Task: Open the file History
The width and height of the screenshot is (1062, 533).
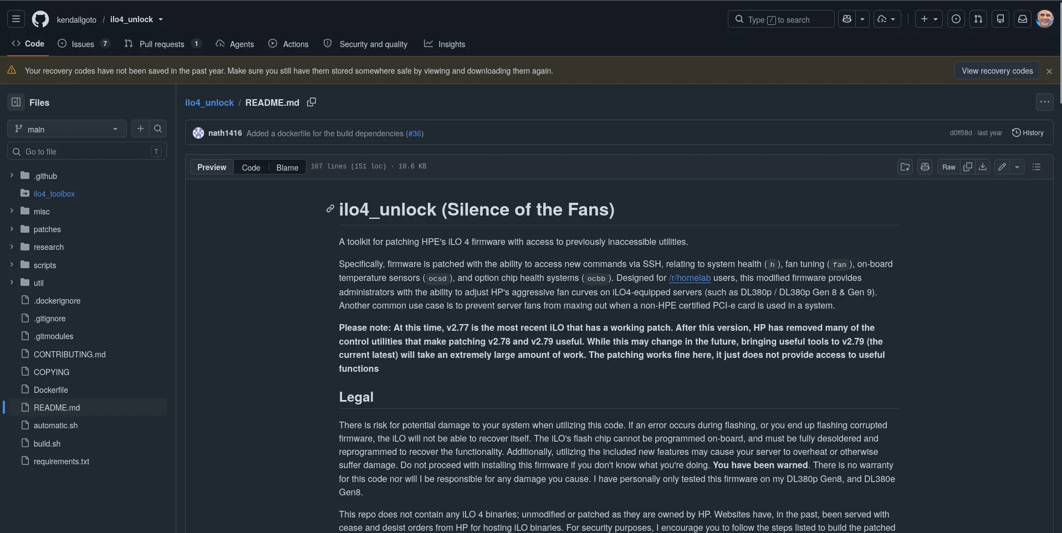Action: 1028,133
